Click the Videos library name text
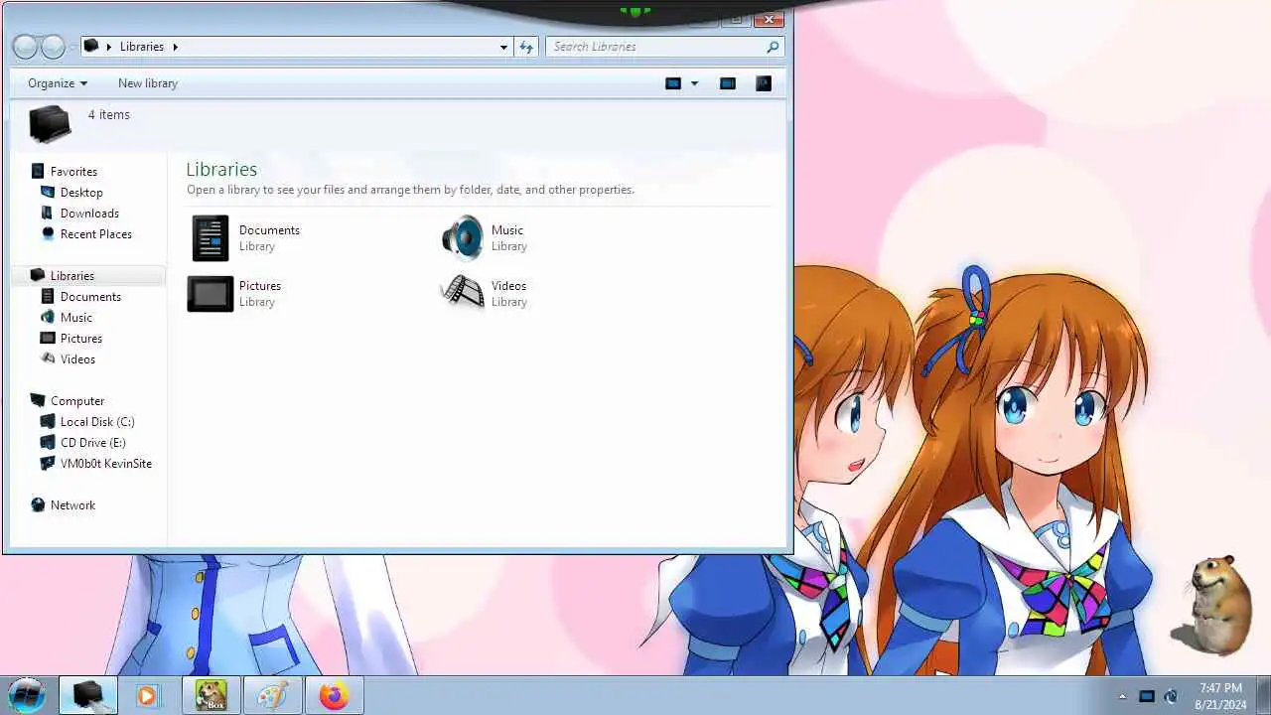This screenshot has width=1271, height=715. [x=508, y=286]
